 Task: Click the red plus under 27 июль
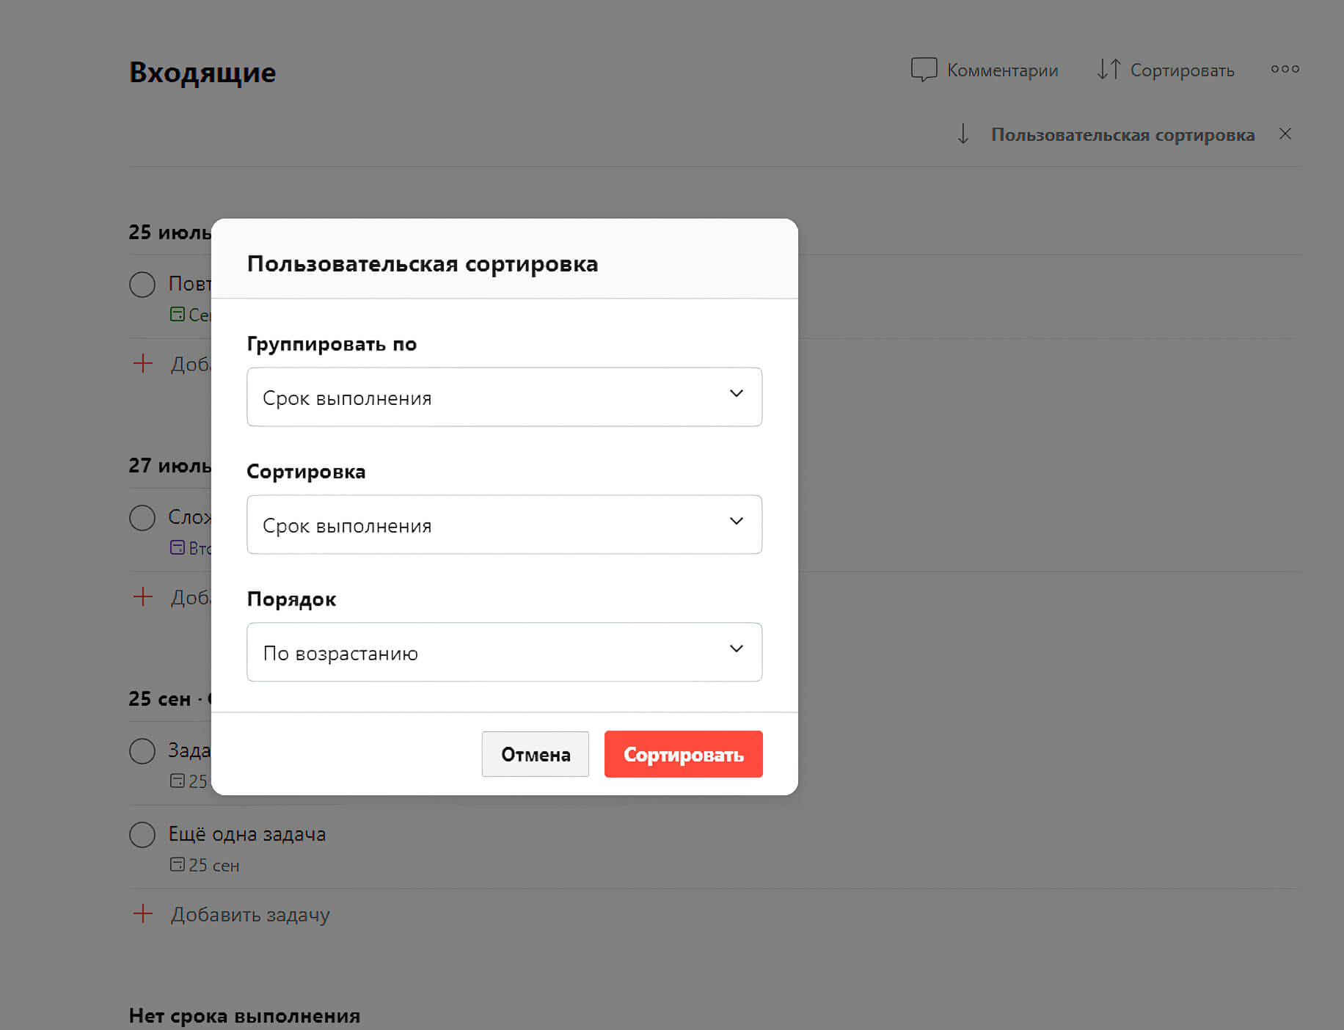(143, 596)
